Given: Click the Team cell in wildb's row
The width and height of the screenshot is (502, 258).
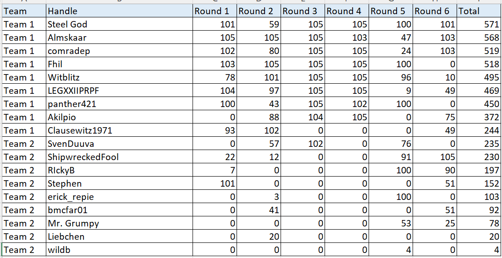Looking at the screenshot, I should 24,250.
